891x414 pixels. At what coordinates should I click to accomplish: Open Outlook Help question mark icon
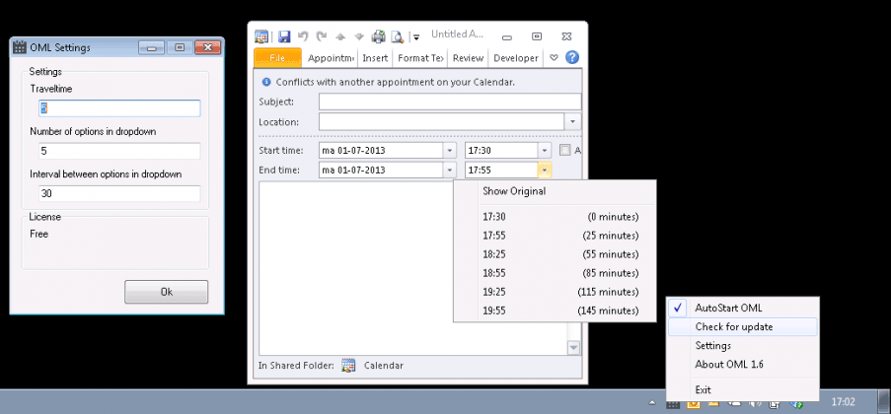click(572, 57)
